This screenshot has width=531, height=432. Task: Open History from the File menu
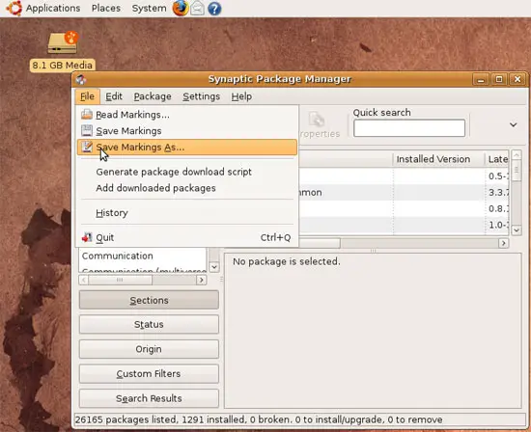point(187,213)
